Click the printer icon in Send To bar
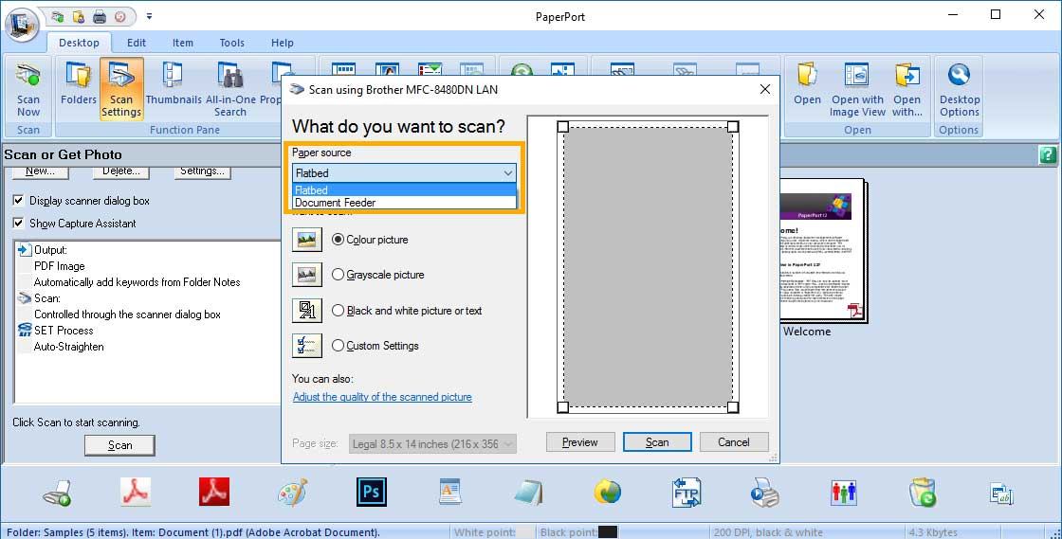This screenshot has width=1062, height=539. 58,494
